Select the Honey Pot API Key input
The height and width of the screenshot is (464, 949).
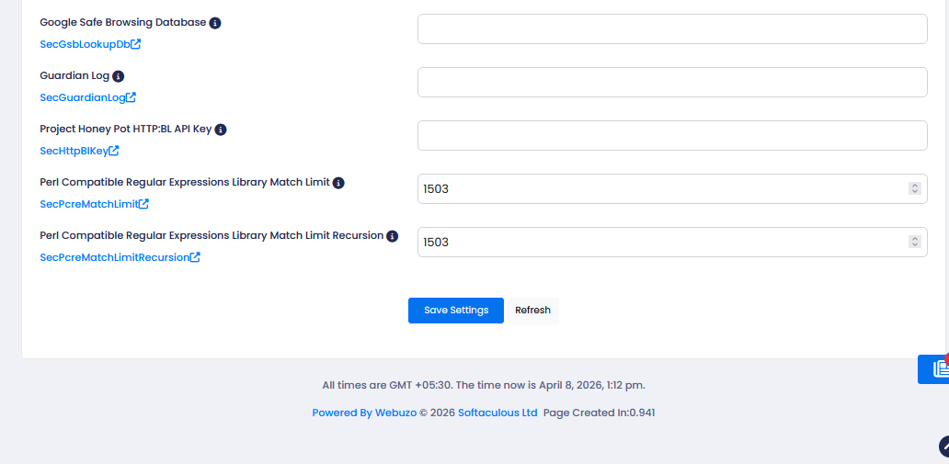(672, 136)
